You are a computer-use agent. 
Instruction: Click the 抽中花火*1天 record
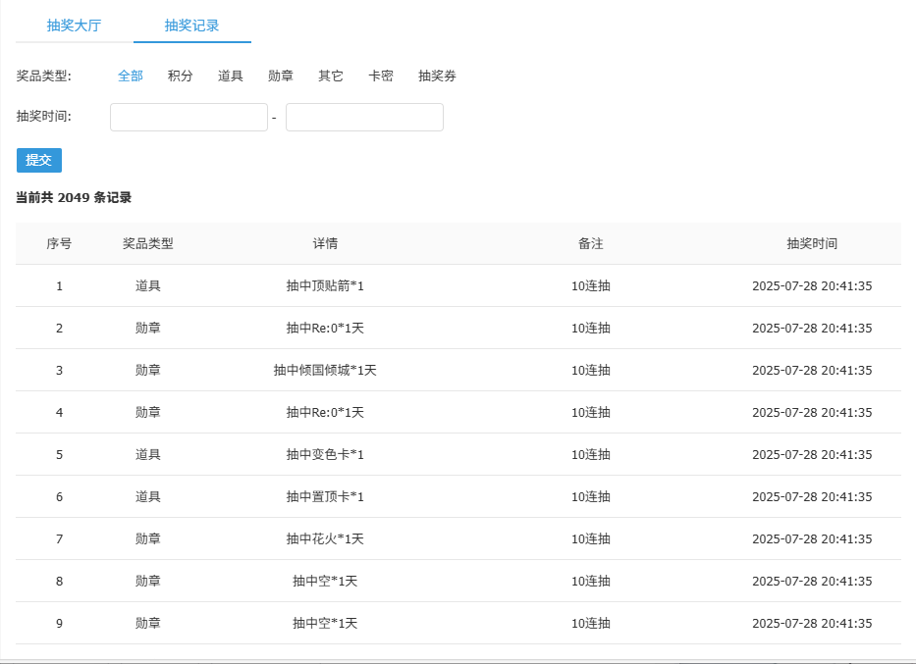(326, 538)
